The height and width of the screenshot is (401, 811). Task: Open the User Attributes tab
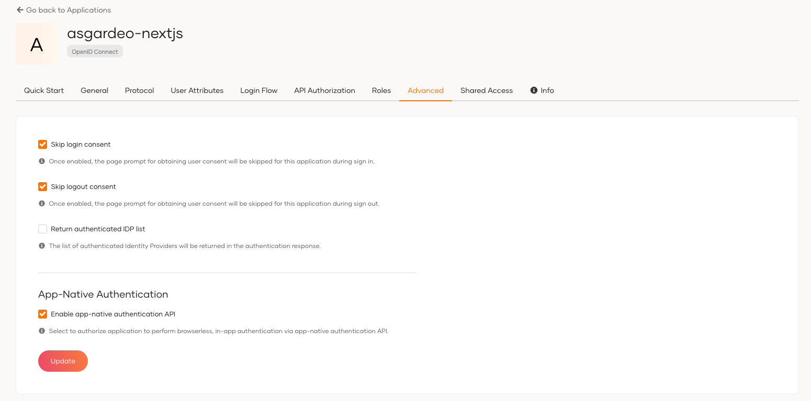197,90
